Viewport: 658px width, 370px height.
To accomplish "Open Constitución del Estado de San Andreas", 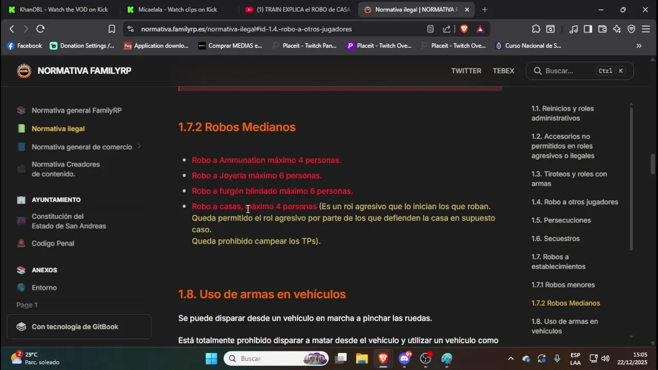I will [69, 221].
